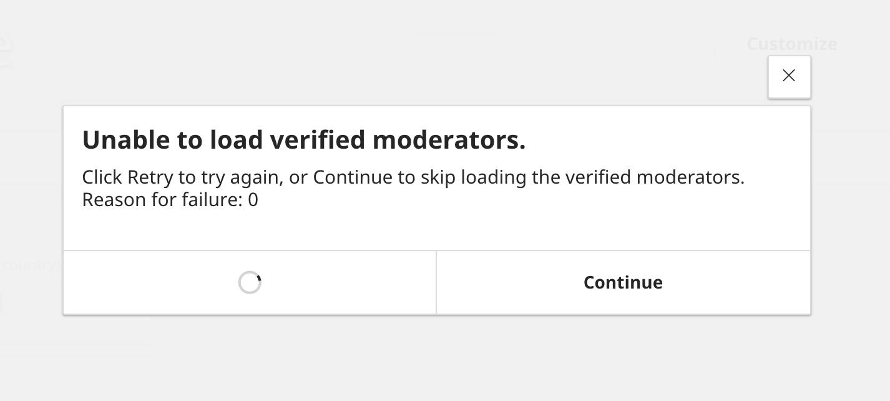Click the Reason for failure text line
Viewport: 890px width, 401px height.
pos(170,199)
